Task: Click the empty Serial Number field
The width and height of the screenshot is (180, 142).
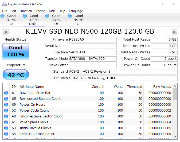Action: (93, 46)
